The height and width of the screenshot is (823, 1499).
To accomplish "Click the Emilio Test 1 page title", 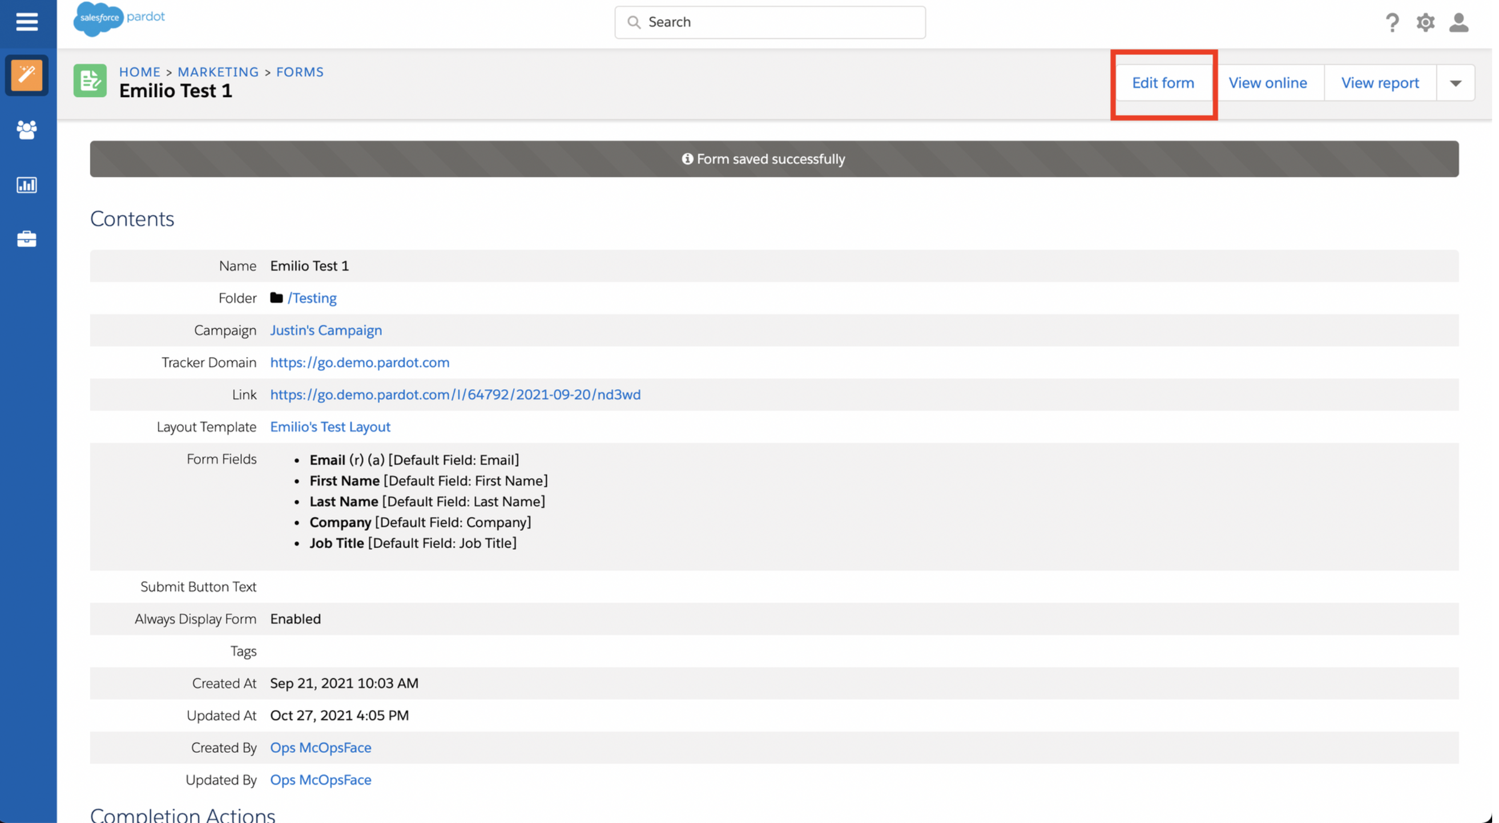I will [176, 91].
